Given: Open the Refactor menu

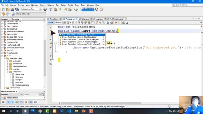Looking at the screenshot, I should 51,5.
